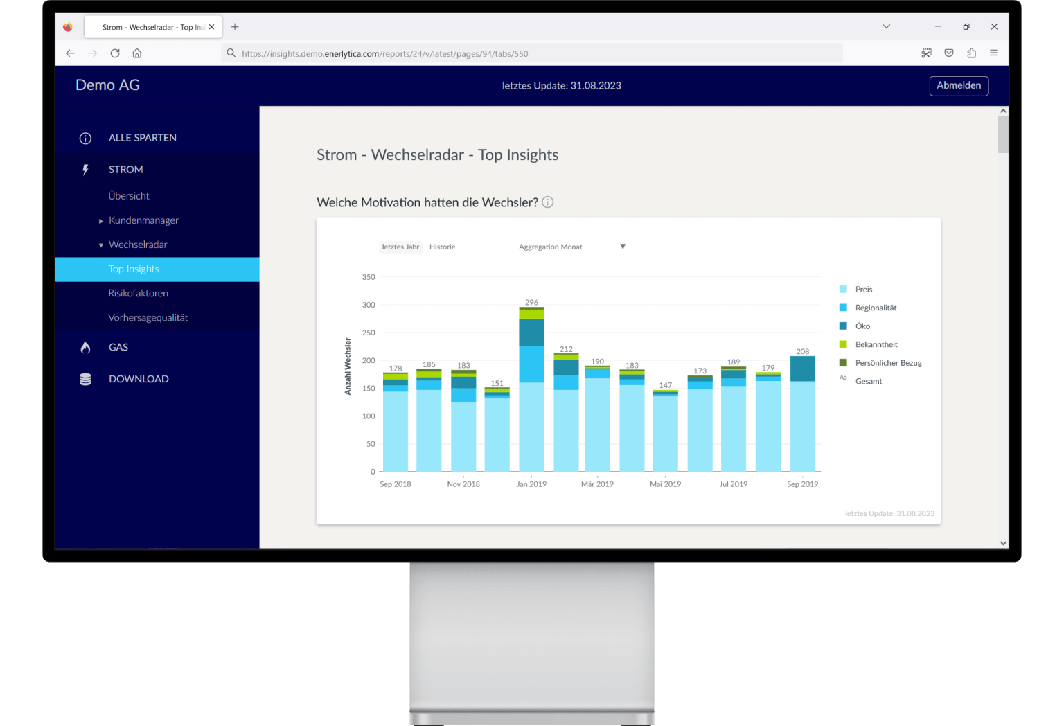Expand the Kundenmanager arrow
Viewport: 1064px width, 726px height.
(x=101, y=221)
